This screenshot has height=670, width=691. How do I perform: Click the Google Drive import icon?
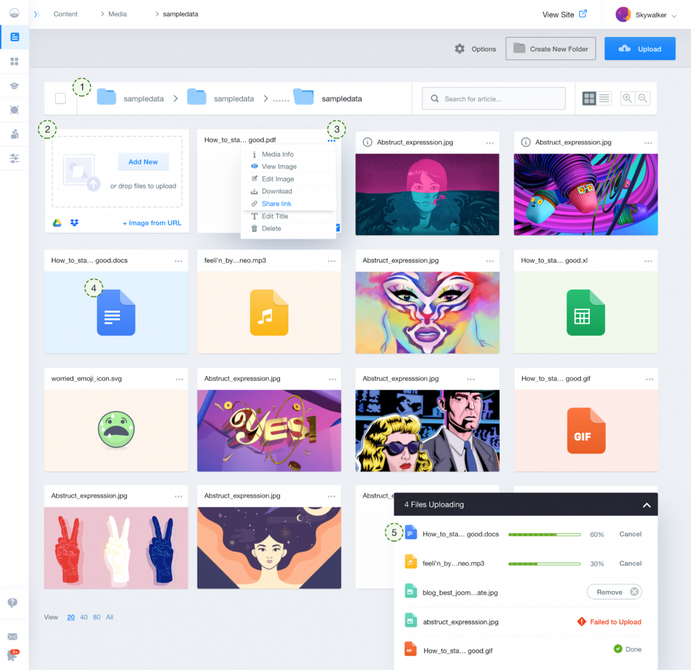click(x=58, y=223)
